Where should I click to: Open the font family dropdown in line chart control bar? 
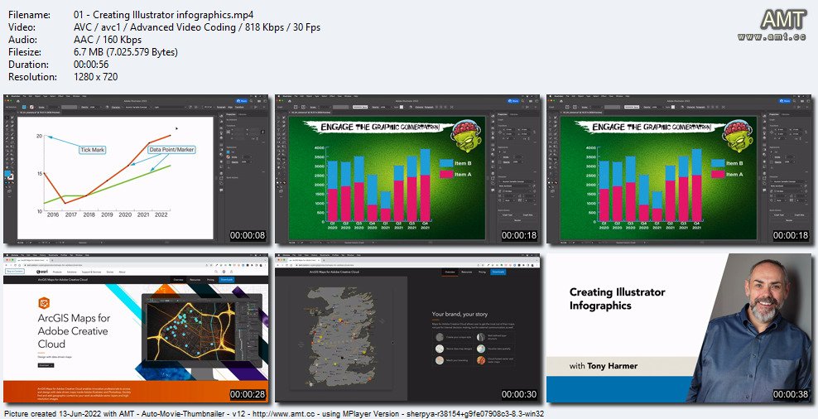pos(138,107)
